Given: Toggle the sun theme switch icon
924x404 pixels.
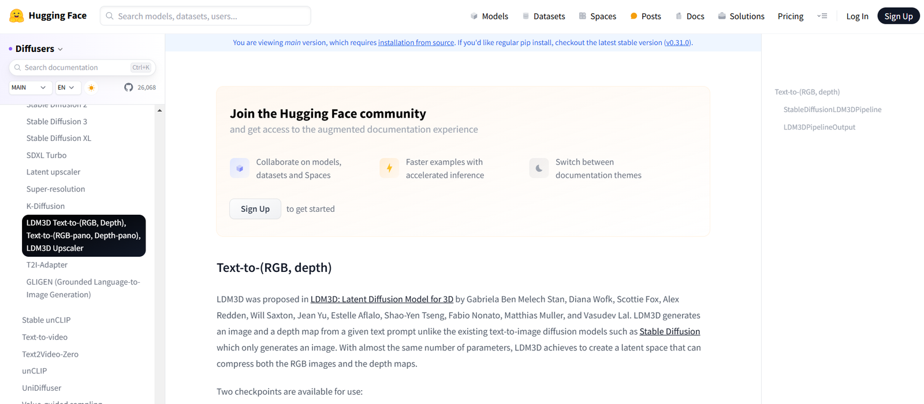Looking at the screenshot, I should tap(91, 88).
